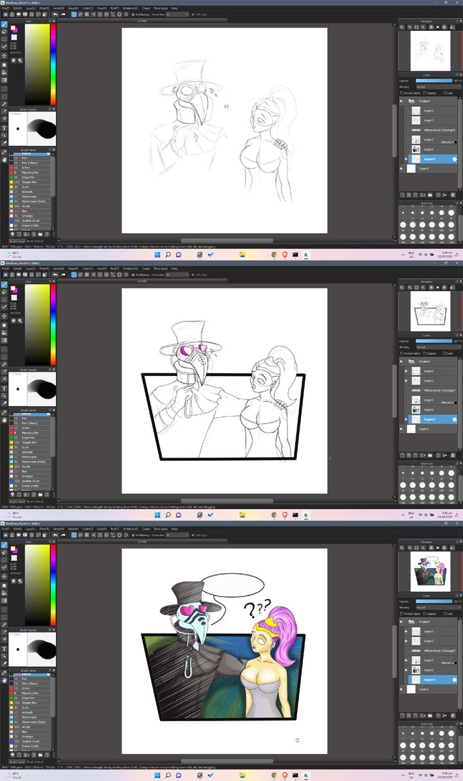Viewport: 463px width, 781px height.
Task: Switch to Brush Control tab in rough-sketch window
Action: (x=35, y=240)
